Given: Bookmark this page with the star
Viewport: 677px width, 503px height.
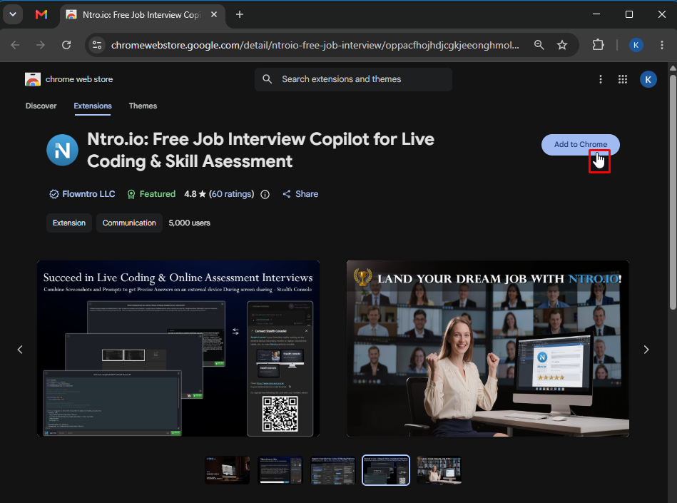Looking at the screenshot, I should [x=561, y=45].
